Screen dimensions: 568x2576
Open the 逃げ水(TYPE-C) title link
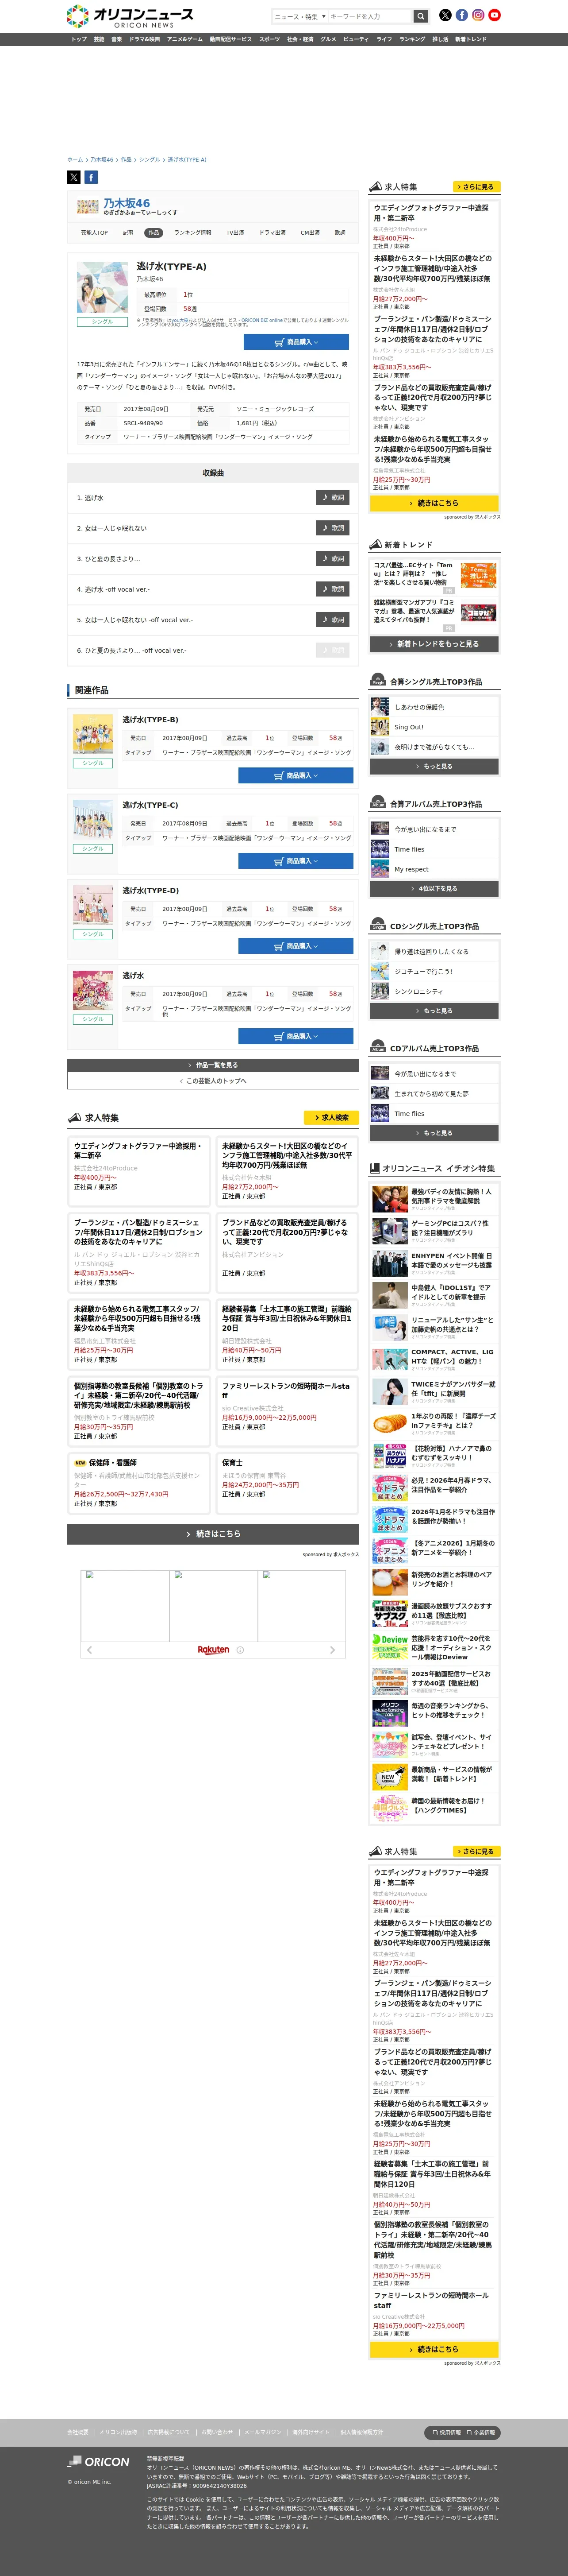tap(151, 805)
